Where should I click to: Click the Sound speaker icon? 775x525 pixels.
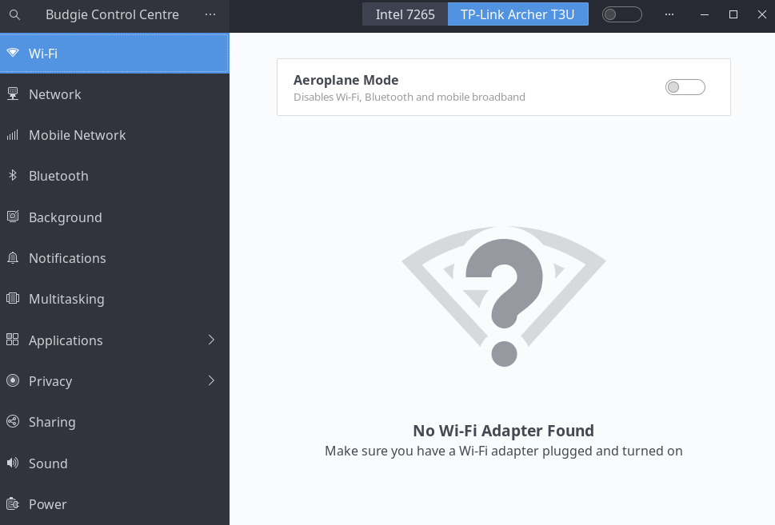point(13,463)
